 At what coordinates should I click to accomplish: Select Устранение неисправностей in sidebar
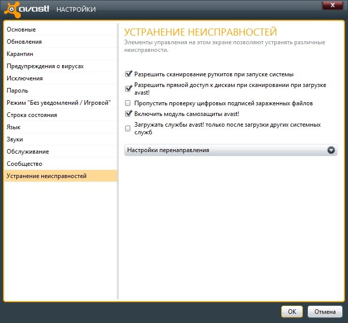[x=61, y=176]
